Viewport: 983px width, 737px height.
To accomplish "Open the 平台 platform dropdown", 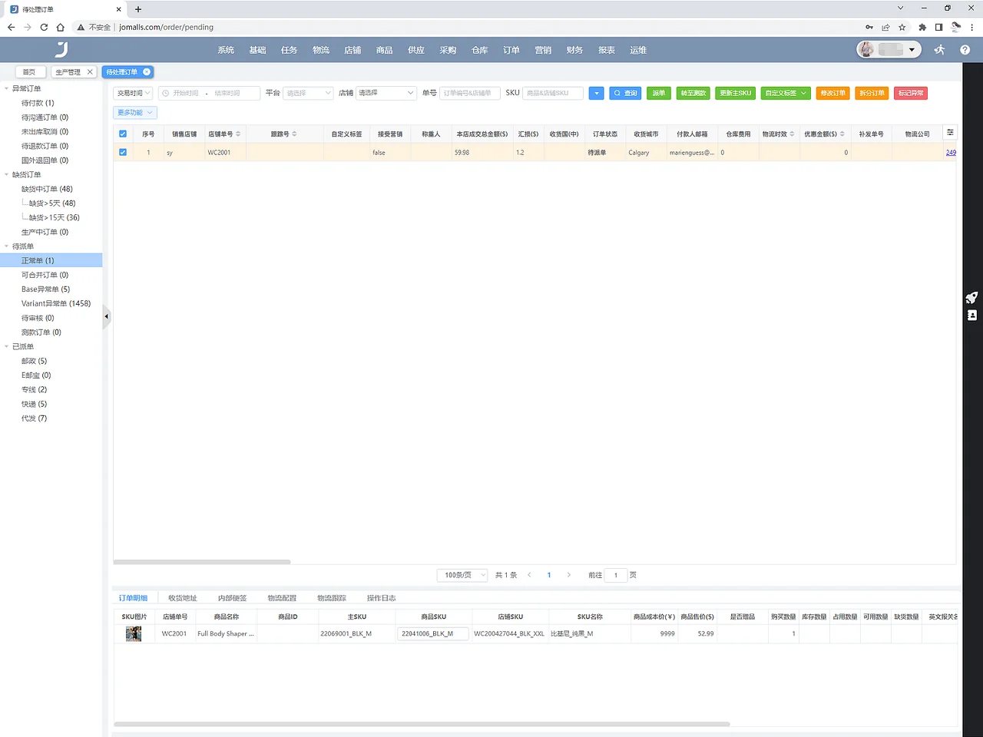I will tap(307, 93).
